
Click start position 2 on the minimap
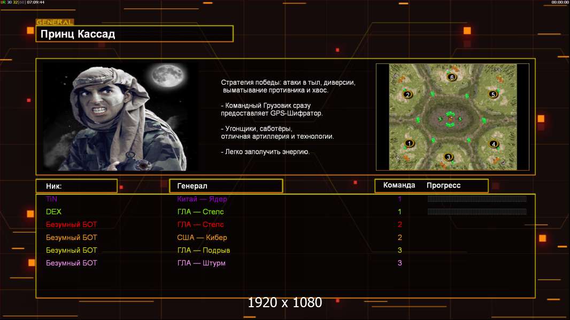407,95
